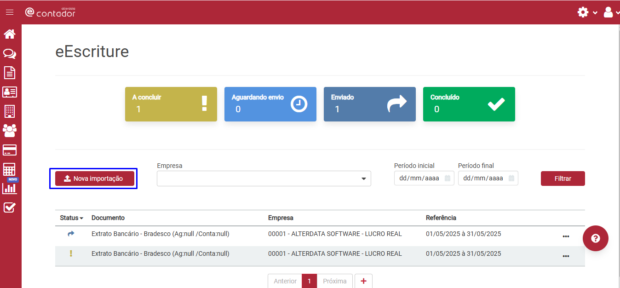620x288 pixels.
Task: Click the red help question mark button
Action: [595, 238]
